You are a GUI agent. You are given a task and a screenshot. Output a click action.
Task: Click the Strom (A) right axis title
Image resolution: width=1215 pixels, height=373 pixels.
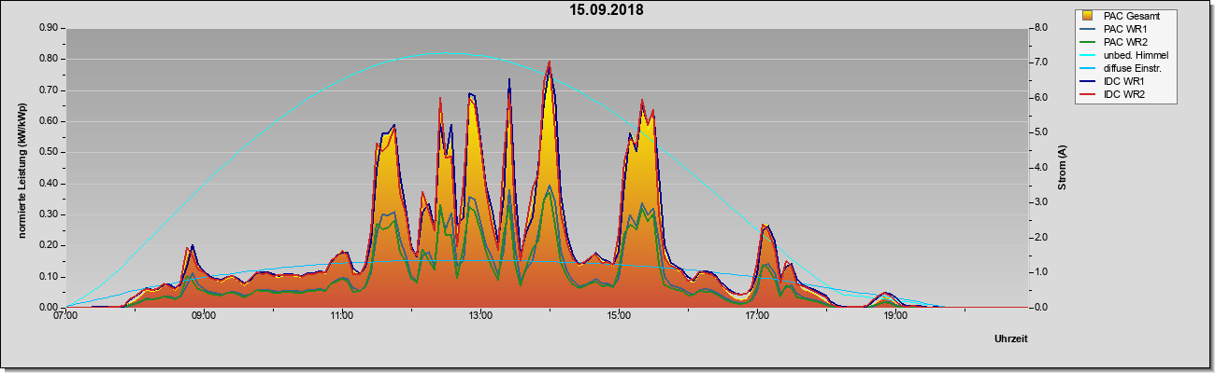pos(1062,168)
